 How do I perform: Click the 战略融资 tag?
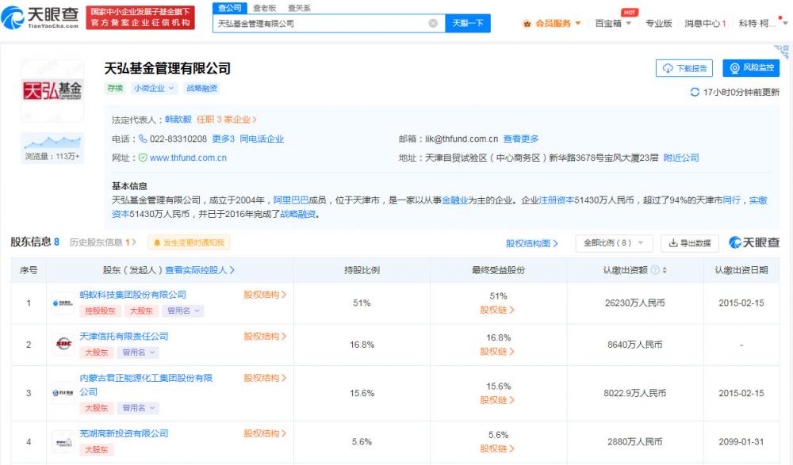[201, 88]
